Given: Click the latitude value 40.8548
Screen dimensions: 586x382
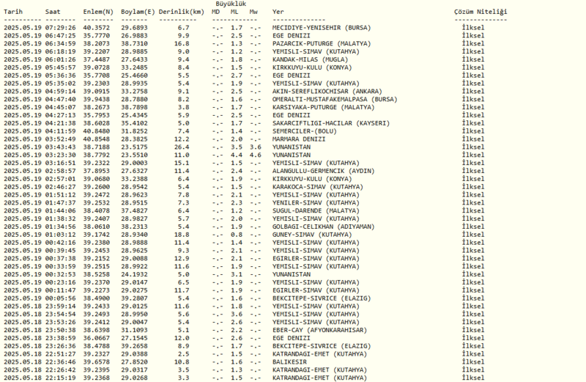Looking at the screenshot, I should point(96,139).
